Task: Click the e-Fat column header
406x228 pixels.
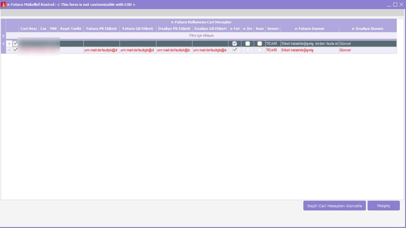Action: click(x=235, y=29)
